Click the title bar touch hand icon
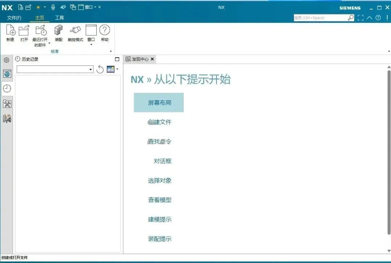 click(x=63, y=7)
